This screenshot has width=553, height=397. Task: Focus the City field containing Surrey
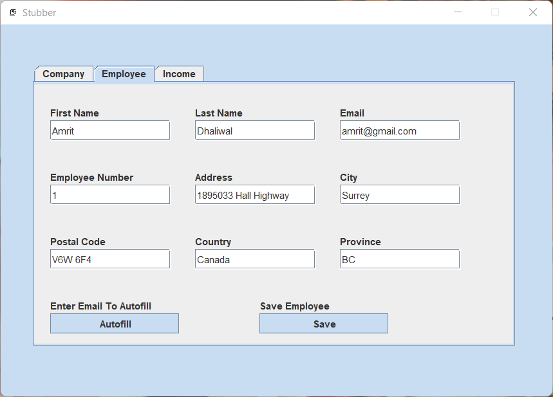pyautogui.click(x=400, y=194)
